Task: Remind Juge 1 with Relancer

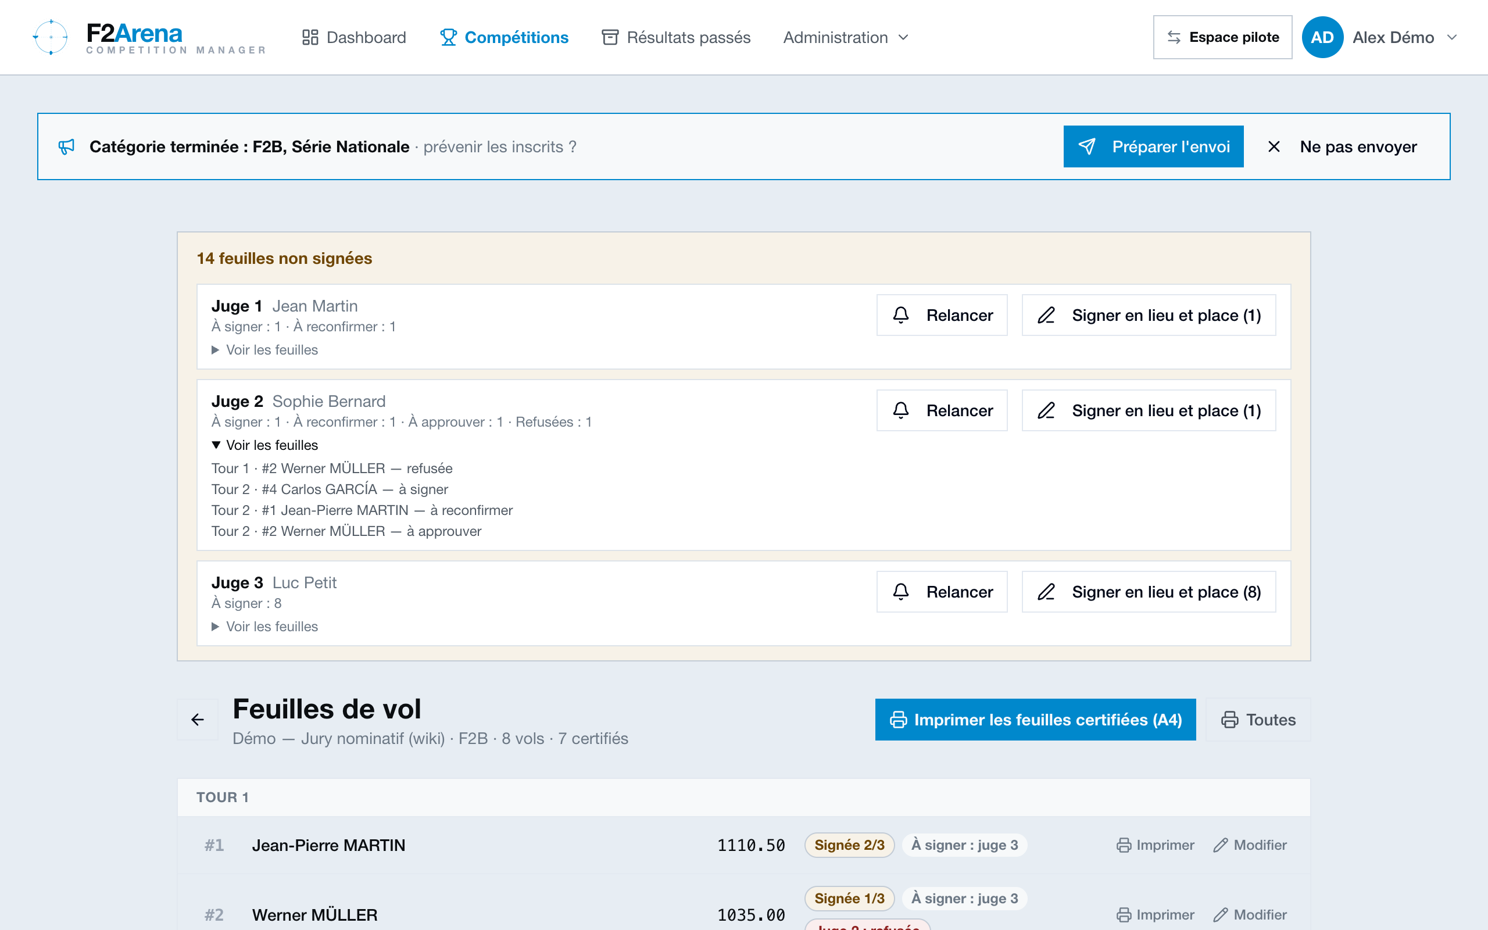Action: click(942, 315)
